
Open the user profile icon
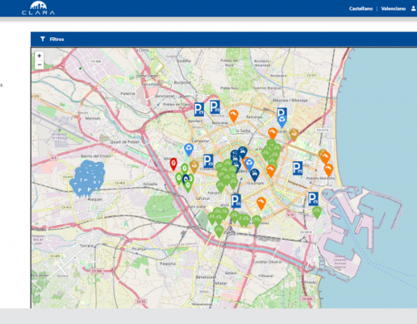(x=413, y=8)
